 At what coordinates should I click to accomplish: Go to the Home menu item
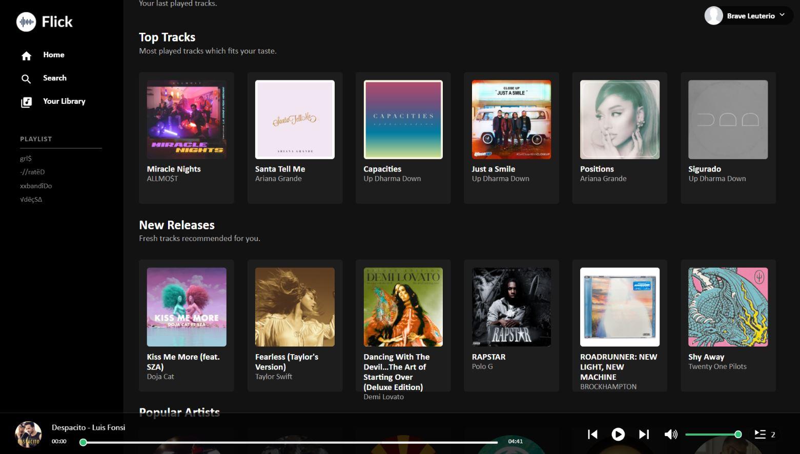point(54,55)
